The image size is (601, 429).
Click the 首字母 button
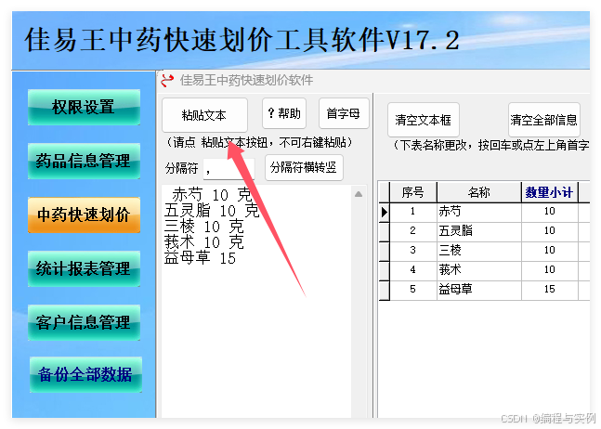[344, 113]
